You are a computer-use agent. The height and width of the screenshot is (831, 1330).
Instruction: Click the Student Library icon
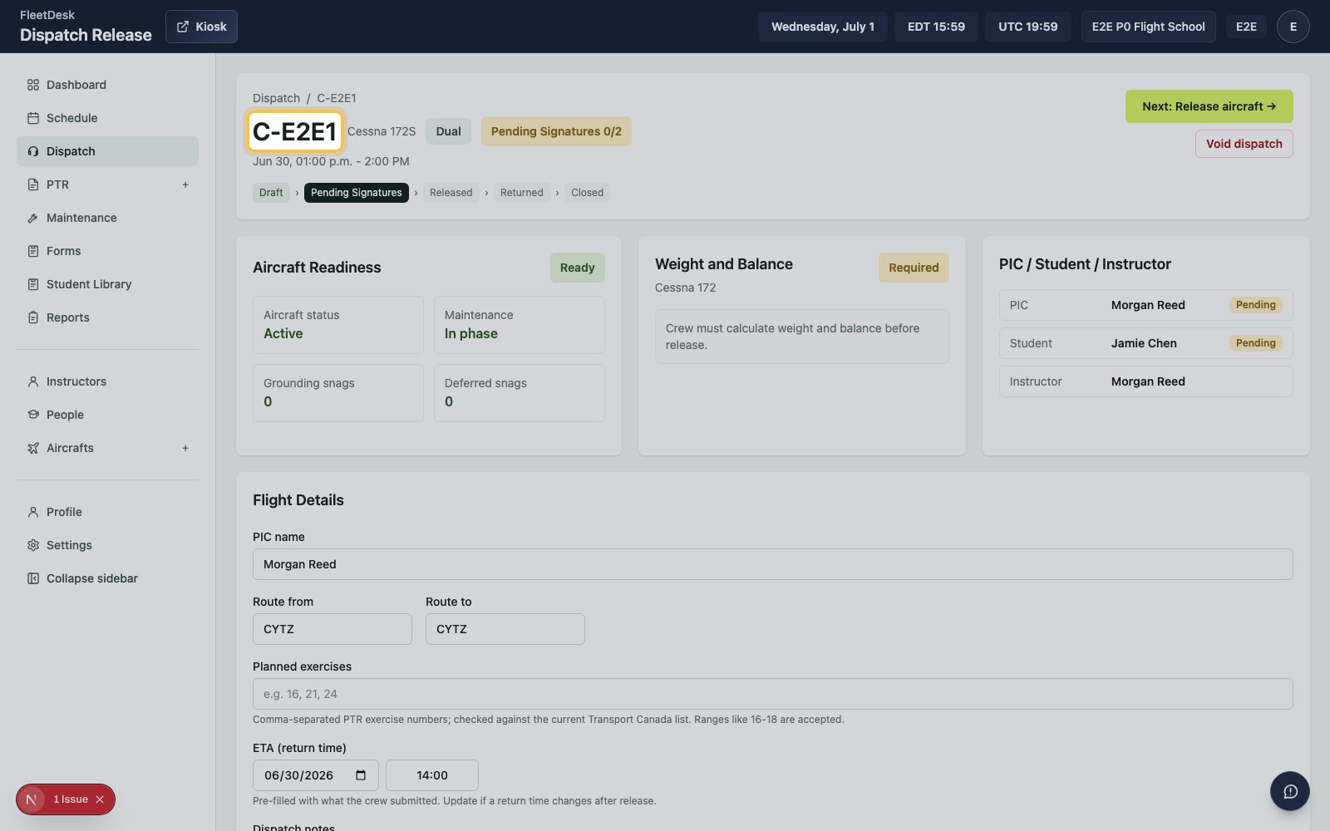[x=33, y=284]
